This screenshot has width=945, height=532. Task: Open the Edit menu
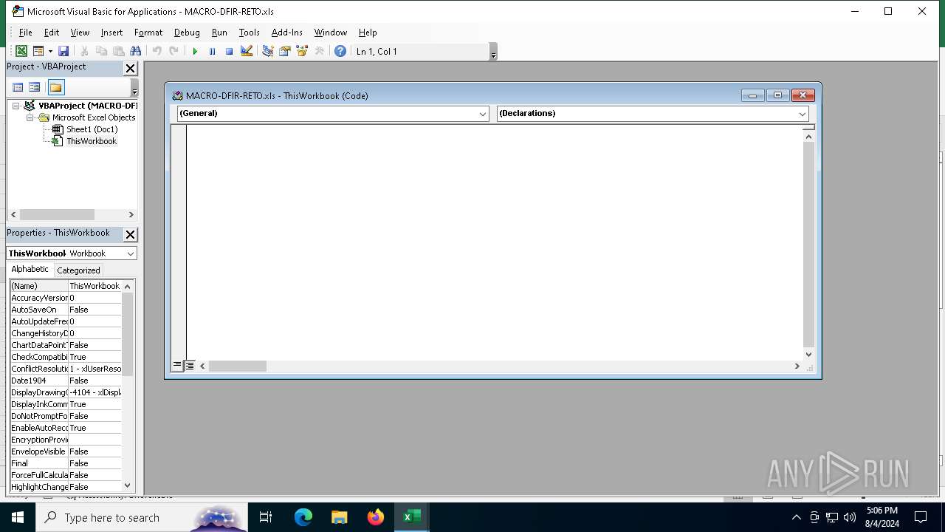tap(51, 33)
